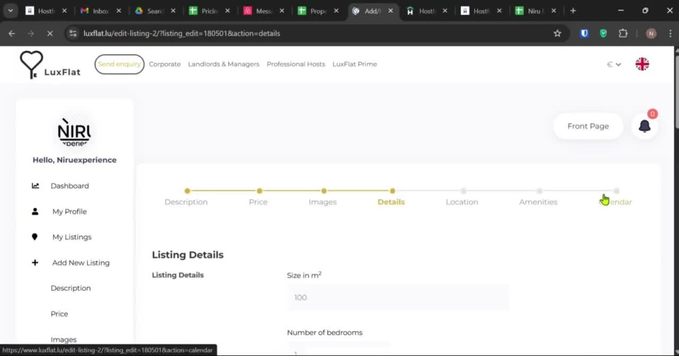Close the Add listing tab
The height and width of the screenshot is (356, 679).
coord(390,11)
